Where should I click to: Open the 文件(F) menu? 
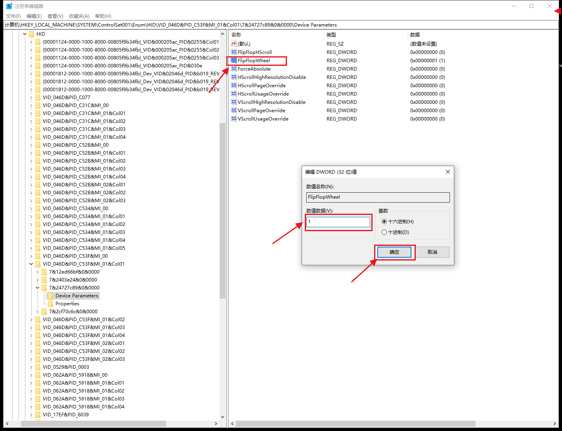[x=13, y=16]
